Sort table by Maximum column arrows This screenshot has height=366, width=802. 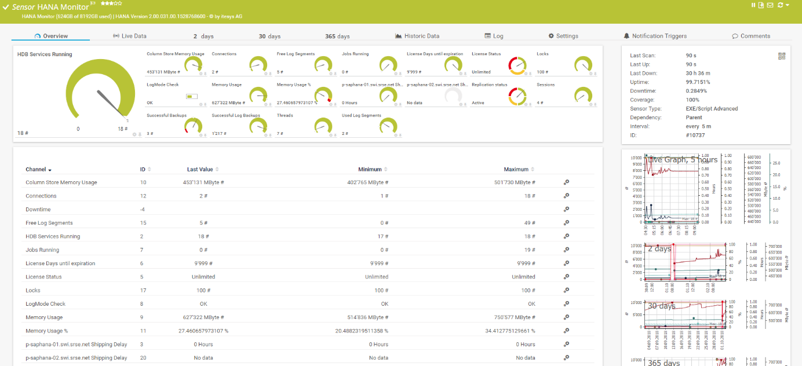point(533,170)
